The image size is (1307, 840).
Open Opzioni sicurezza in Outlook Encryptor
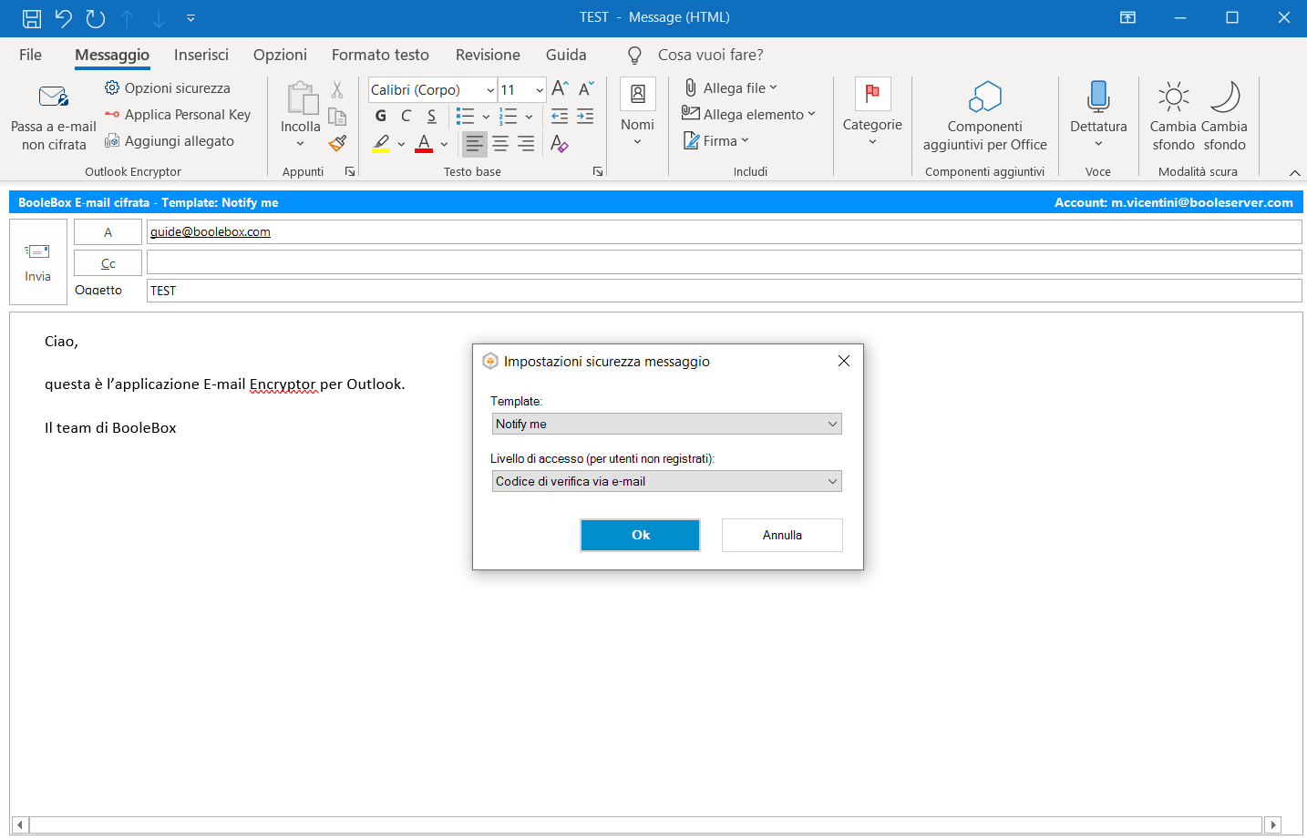tap(168, 88)
